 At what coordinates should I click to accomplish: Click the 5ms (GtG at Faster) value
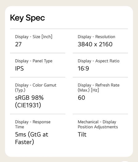point(31,138)
